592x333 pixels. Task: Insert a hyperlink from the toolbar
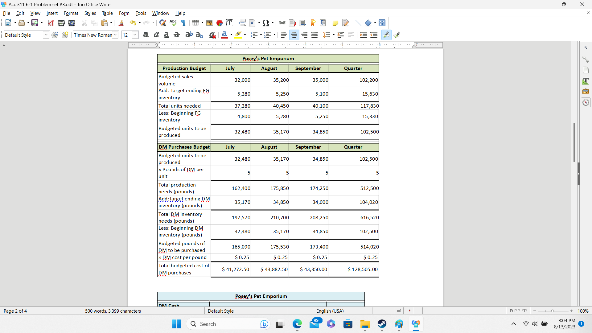click(x=282, y=23)
